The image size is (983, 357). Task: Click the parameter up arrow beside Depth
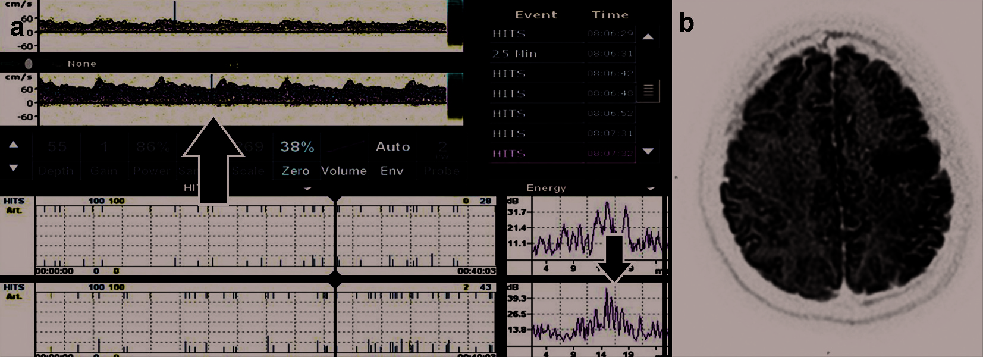tap(14, 145)
